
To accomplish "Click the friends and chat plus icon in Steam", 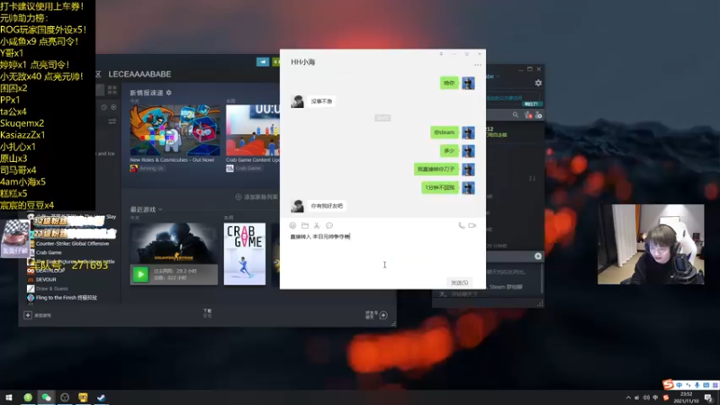I will coord(383,315).
